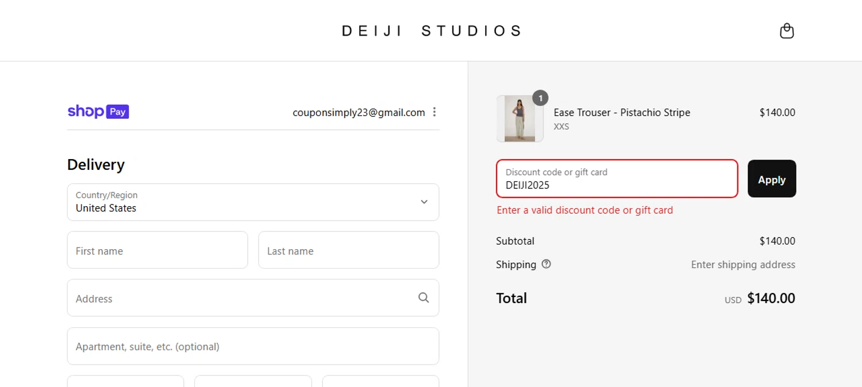862x387 pixels.
Task: Focus the First name field
Action: [157, 250]
